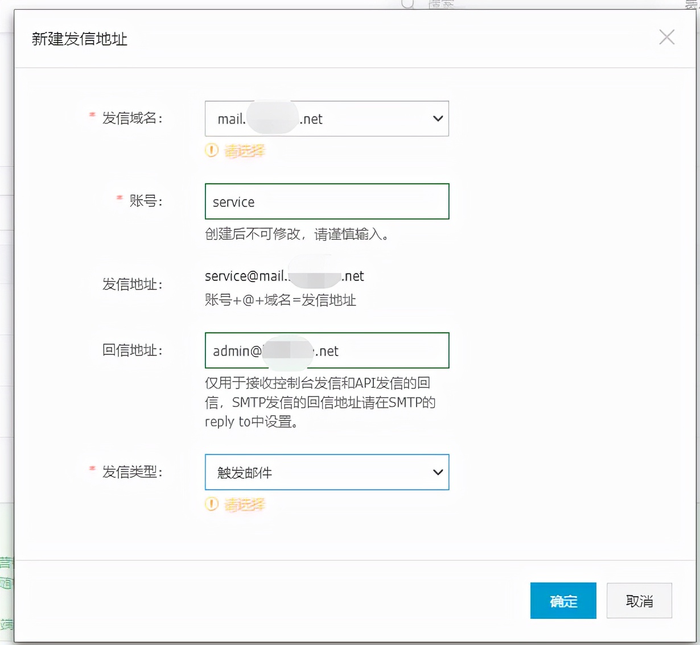
Task: Click the search magnifier icon at the top
Action: pyautogui.click(x=406, y=5)
